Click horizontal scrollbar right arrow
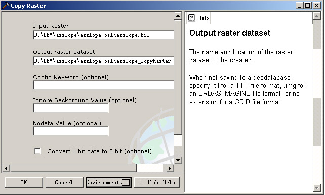325x195 pixels. pos(170,168)
